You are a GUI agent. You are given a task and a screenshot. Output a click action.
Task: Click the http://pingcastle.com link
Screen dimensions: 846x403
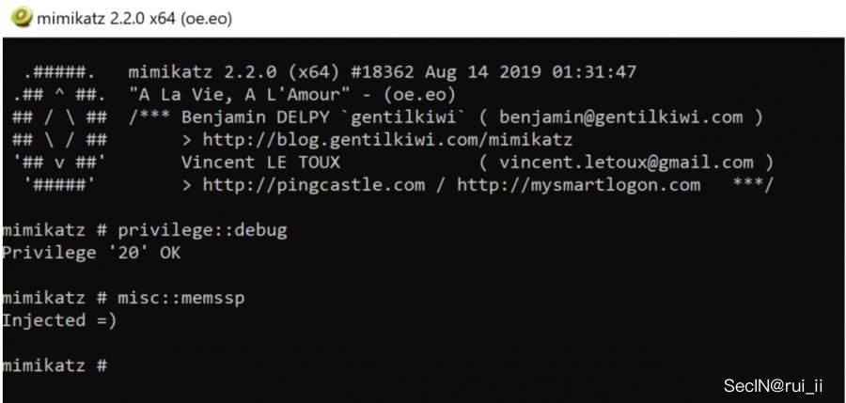point(314,184)
